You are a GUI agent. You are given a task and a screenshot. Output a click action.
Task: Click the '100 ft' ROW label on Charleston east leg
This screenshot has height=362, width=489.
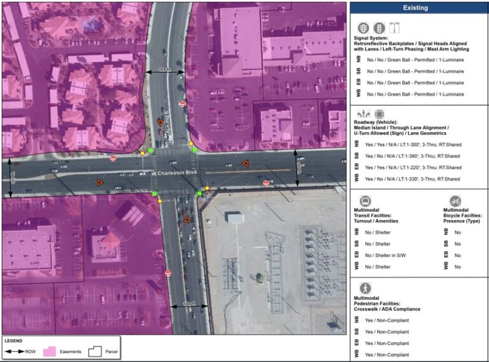[299, 167]
